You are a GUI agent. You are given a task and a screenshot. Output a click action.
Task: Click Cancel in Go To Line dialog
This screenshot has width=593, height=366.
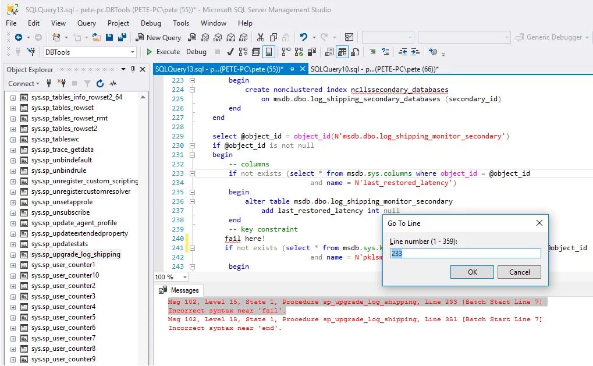[x=519, y=272]
